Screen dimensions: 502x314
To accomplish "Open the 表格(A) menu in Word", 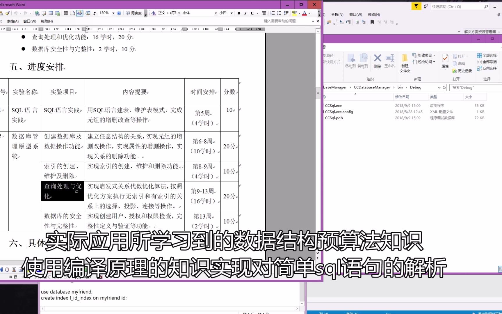I will click(13, 21).
